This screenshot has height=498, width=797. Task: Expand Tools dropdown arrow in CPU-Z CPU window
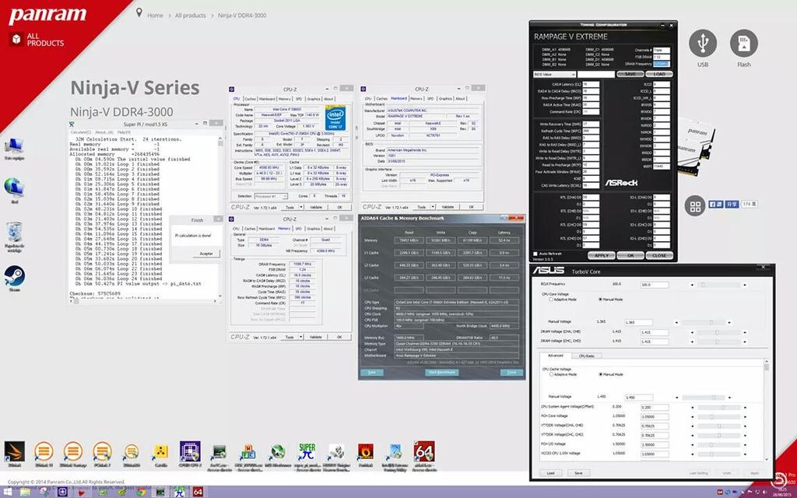click(301, 207)
